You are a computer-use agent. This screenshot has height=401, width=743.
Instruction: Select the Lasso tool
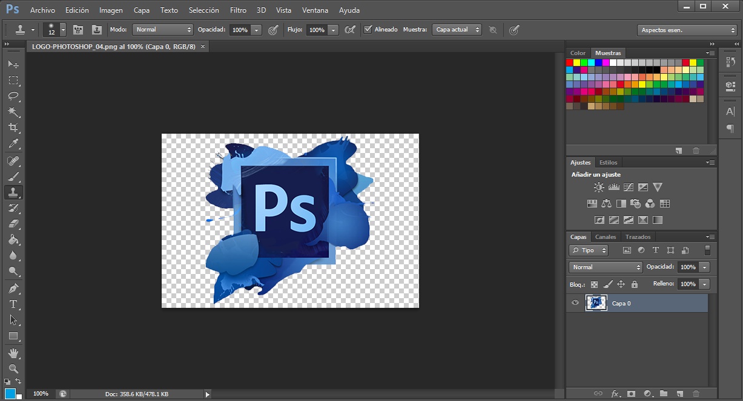(x=13, y=96)
